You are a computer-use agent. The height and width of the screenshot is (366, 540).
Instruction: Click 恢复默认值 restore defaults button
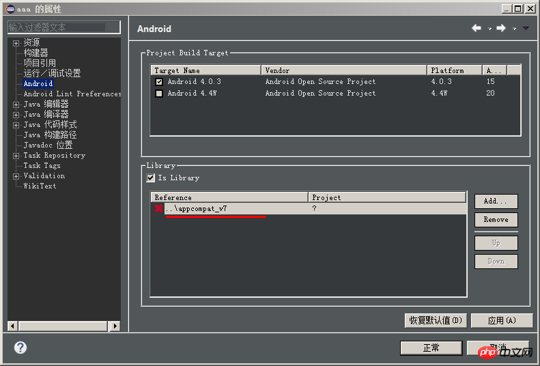pyautogui.click(x=436, y=320)
